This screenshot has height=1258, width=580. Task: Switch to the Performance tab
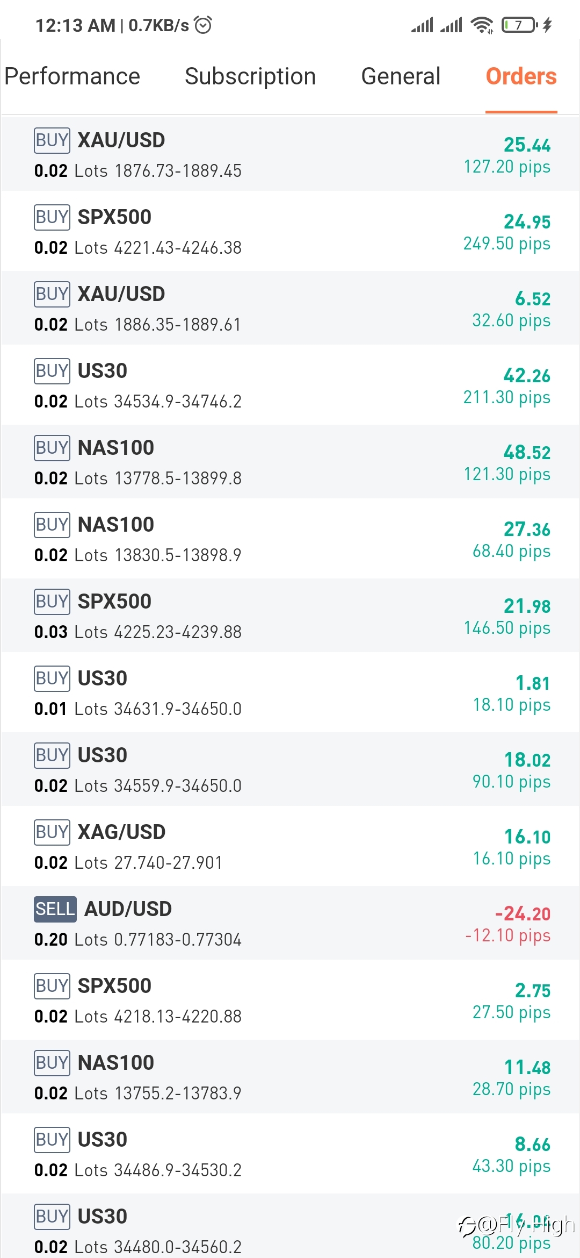(72, 76)
